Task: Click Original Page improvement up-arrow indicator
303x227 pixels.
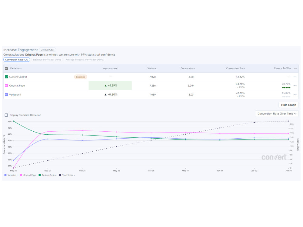Action: 105,86
